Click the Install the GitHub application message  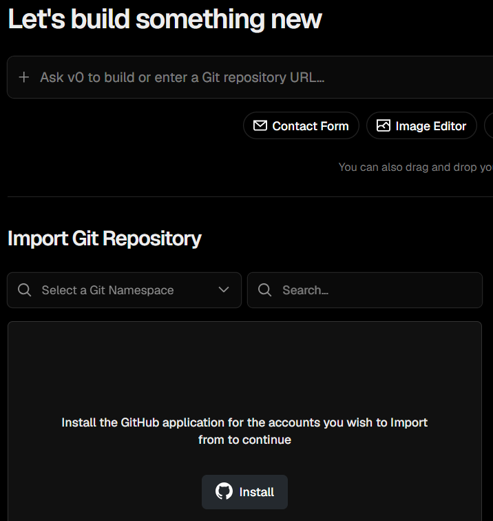point(244,431)
